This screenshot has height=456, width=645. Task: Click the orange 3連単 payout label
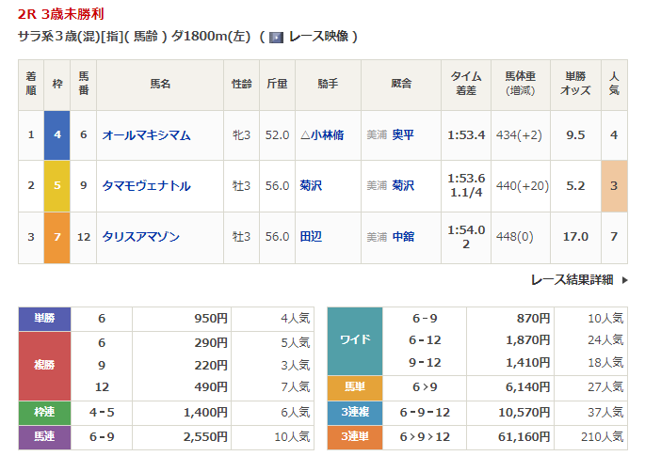(x=354, y=436)
